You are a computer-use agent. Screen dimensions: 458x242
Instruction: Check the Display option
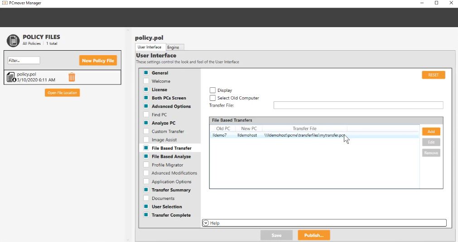click(x=212, y=90)
